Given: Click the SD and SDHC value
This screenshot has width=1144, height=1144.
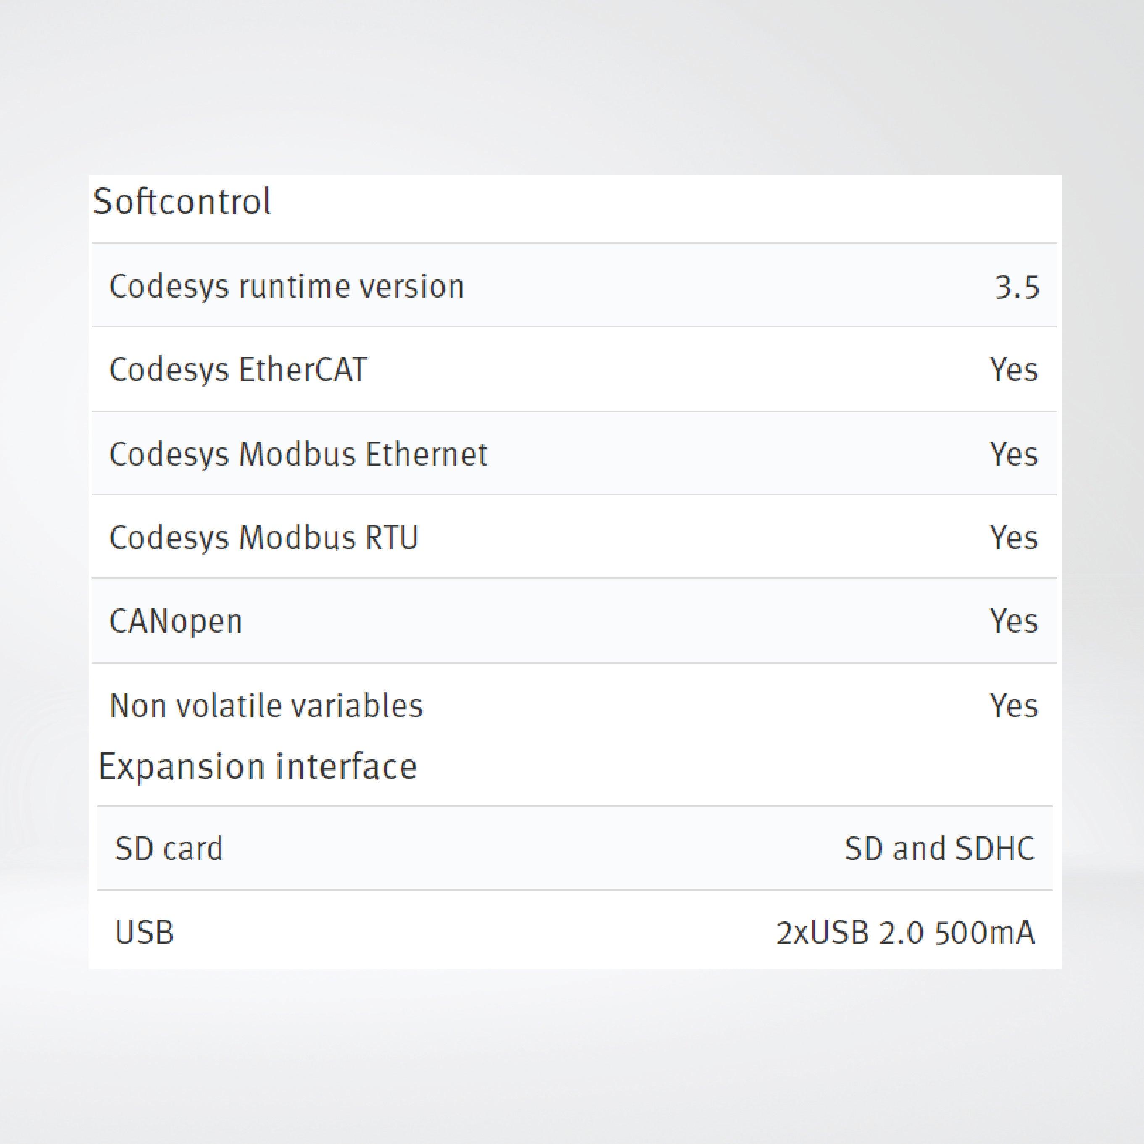Looking at the screenshot, I should [939, 849].
